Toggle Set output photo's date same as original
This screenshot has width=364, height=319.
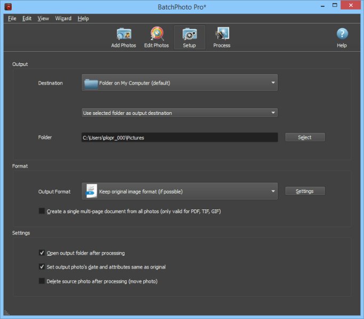click(x=42, y=267)
